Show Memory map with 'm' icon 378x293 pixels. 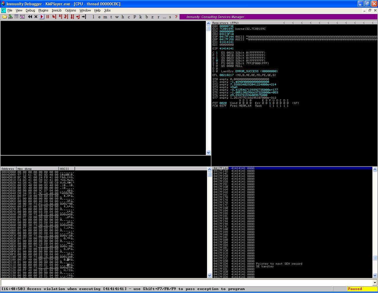(x=105, y=17)
